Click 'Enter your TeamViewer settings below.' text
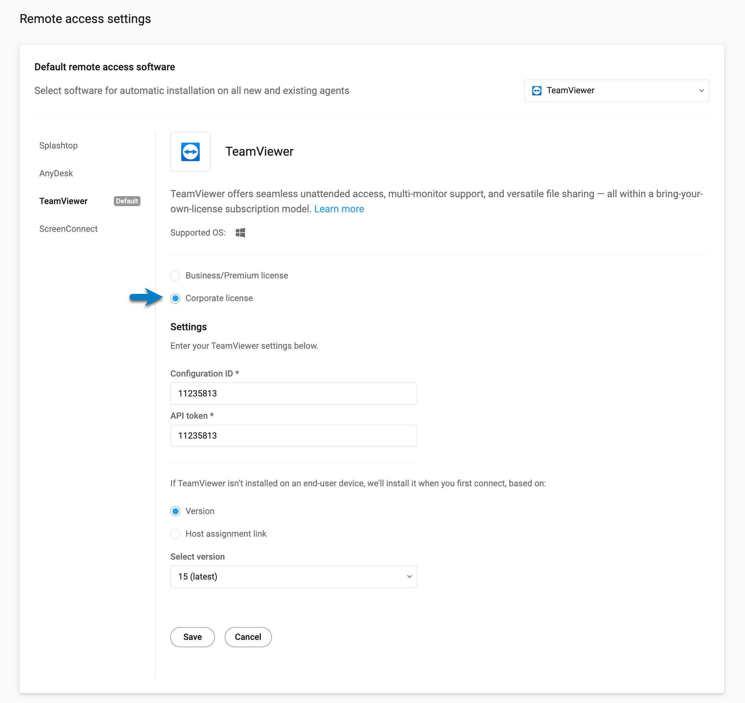This screenshot has width=745, height=703. pos(244,346)
